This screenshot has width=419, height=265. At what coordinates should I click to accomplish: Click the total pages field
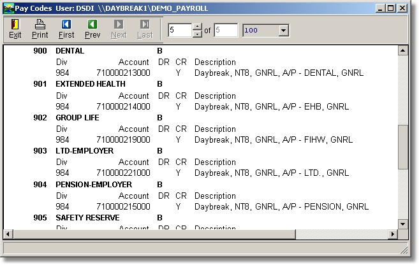pos(226,30)
